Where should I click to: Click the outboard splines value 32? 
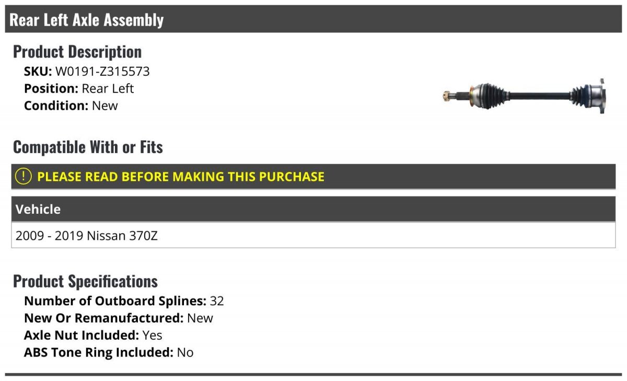point(217,301)
